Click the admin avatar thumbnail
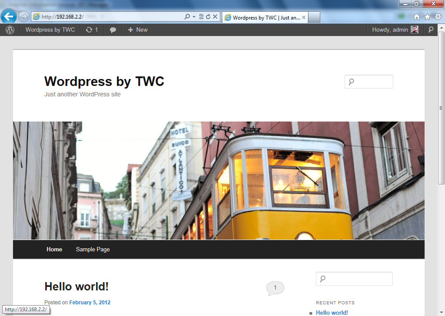 (x=415, y=30)
